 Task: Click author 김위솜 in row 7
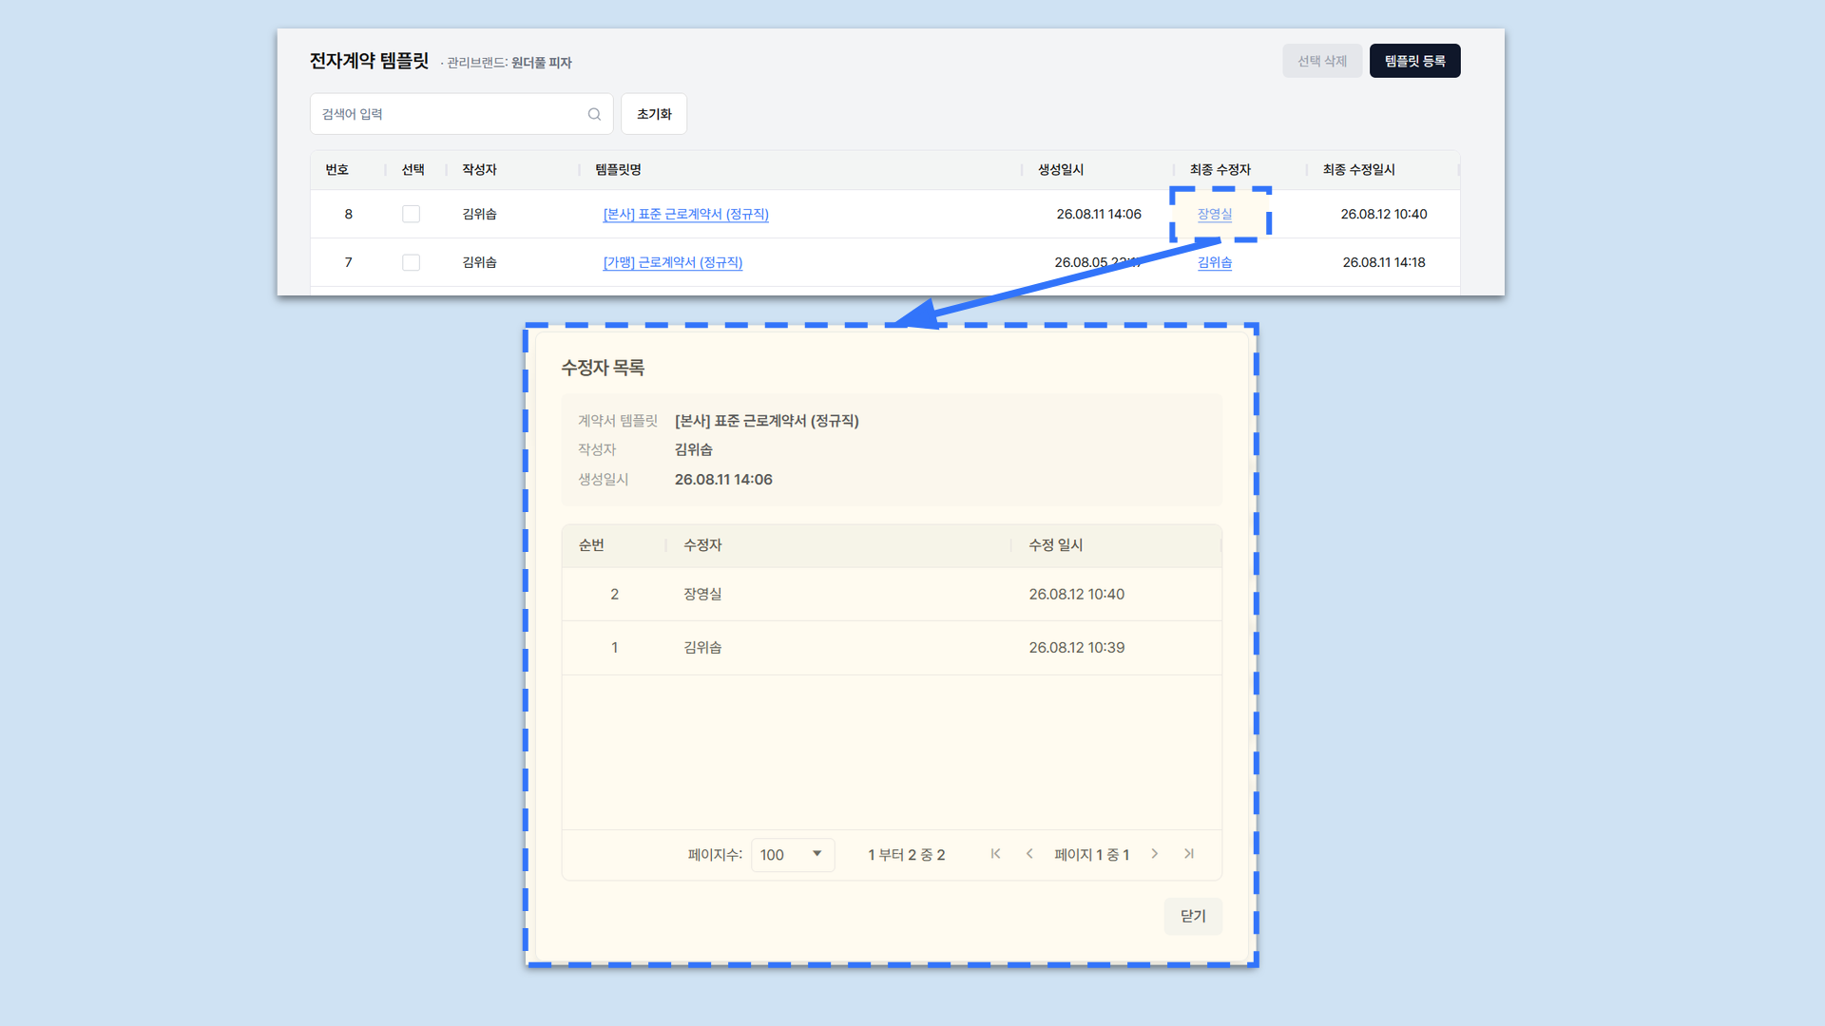[x=479, y=262]
